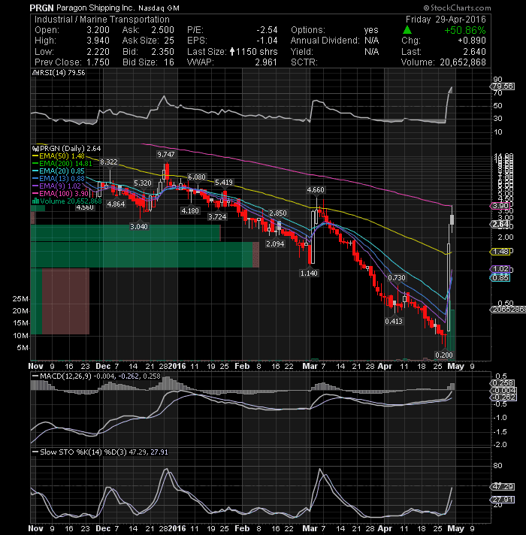Click the Nasdaq GM exchange label
The height and width of the screenshot is (535, 526).
[x=159, y=8]
